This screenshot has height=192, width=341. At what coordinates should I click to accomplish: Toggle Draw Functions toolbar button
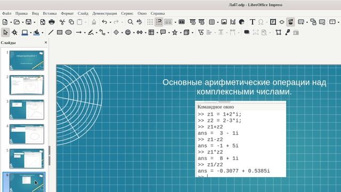point(290,22)
